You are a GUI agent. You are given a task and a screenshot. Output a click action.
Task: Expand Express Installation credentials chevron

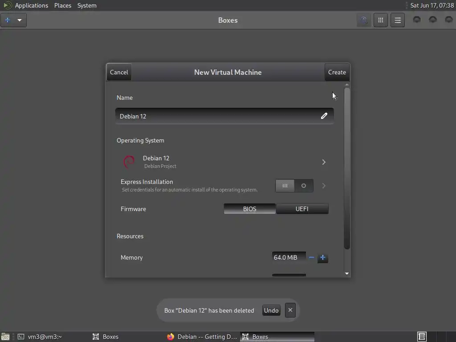[x=324, y=186]
